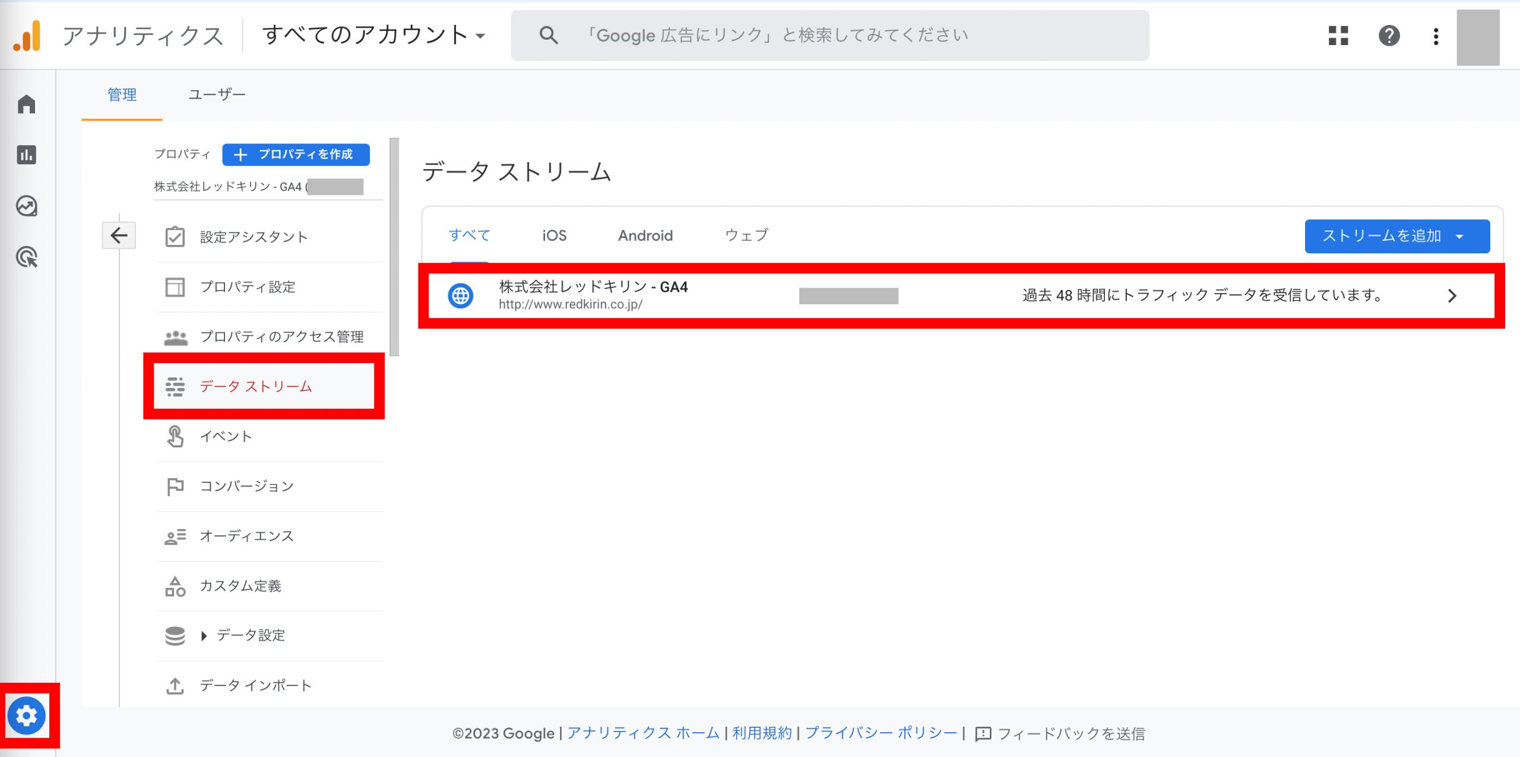
Task: Open the アナリティクス ホーム link
Action: pyautogui.click(x=643, y=733)
